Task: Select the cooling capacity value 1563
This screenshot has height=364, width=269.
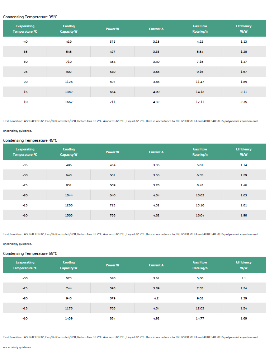Action: pos(69,215)
